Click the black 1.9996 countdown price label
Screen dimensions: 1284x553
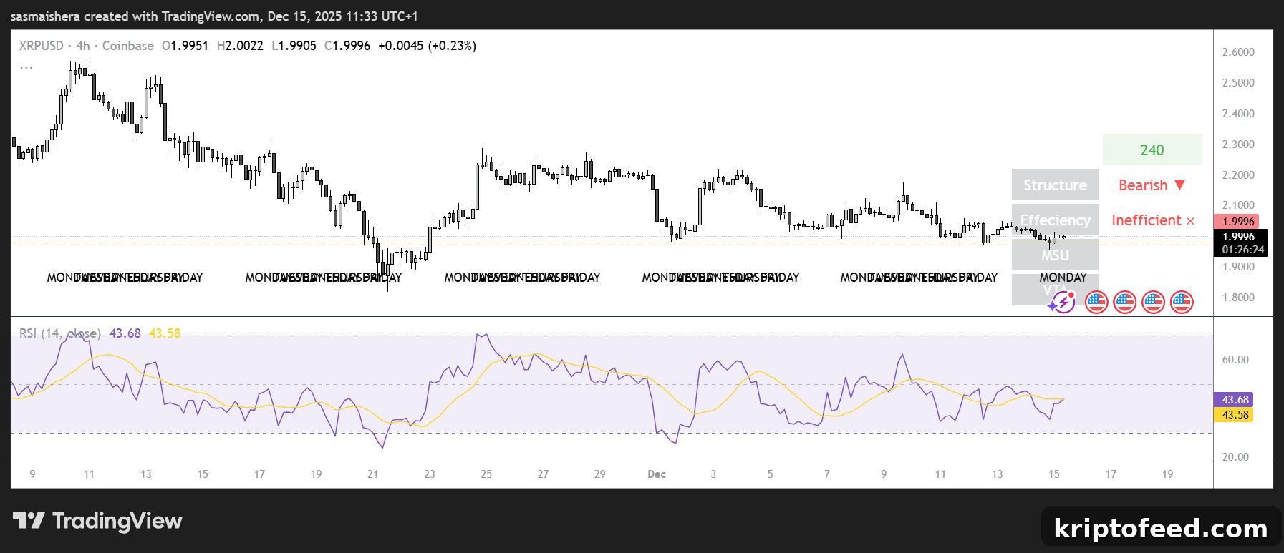coord(1241,243)
